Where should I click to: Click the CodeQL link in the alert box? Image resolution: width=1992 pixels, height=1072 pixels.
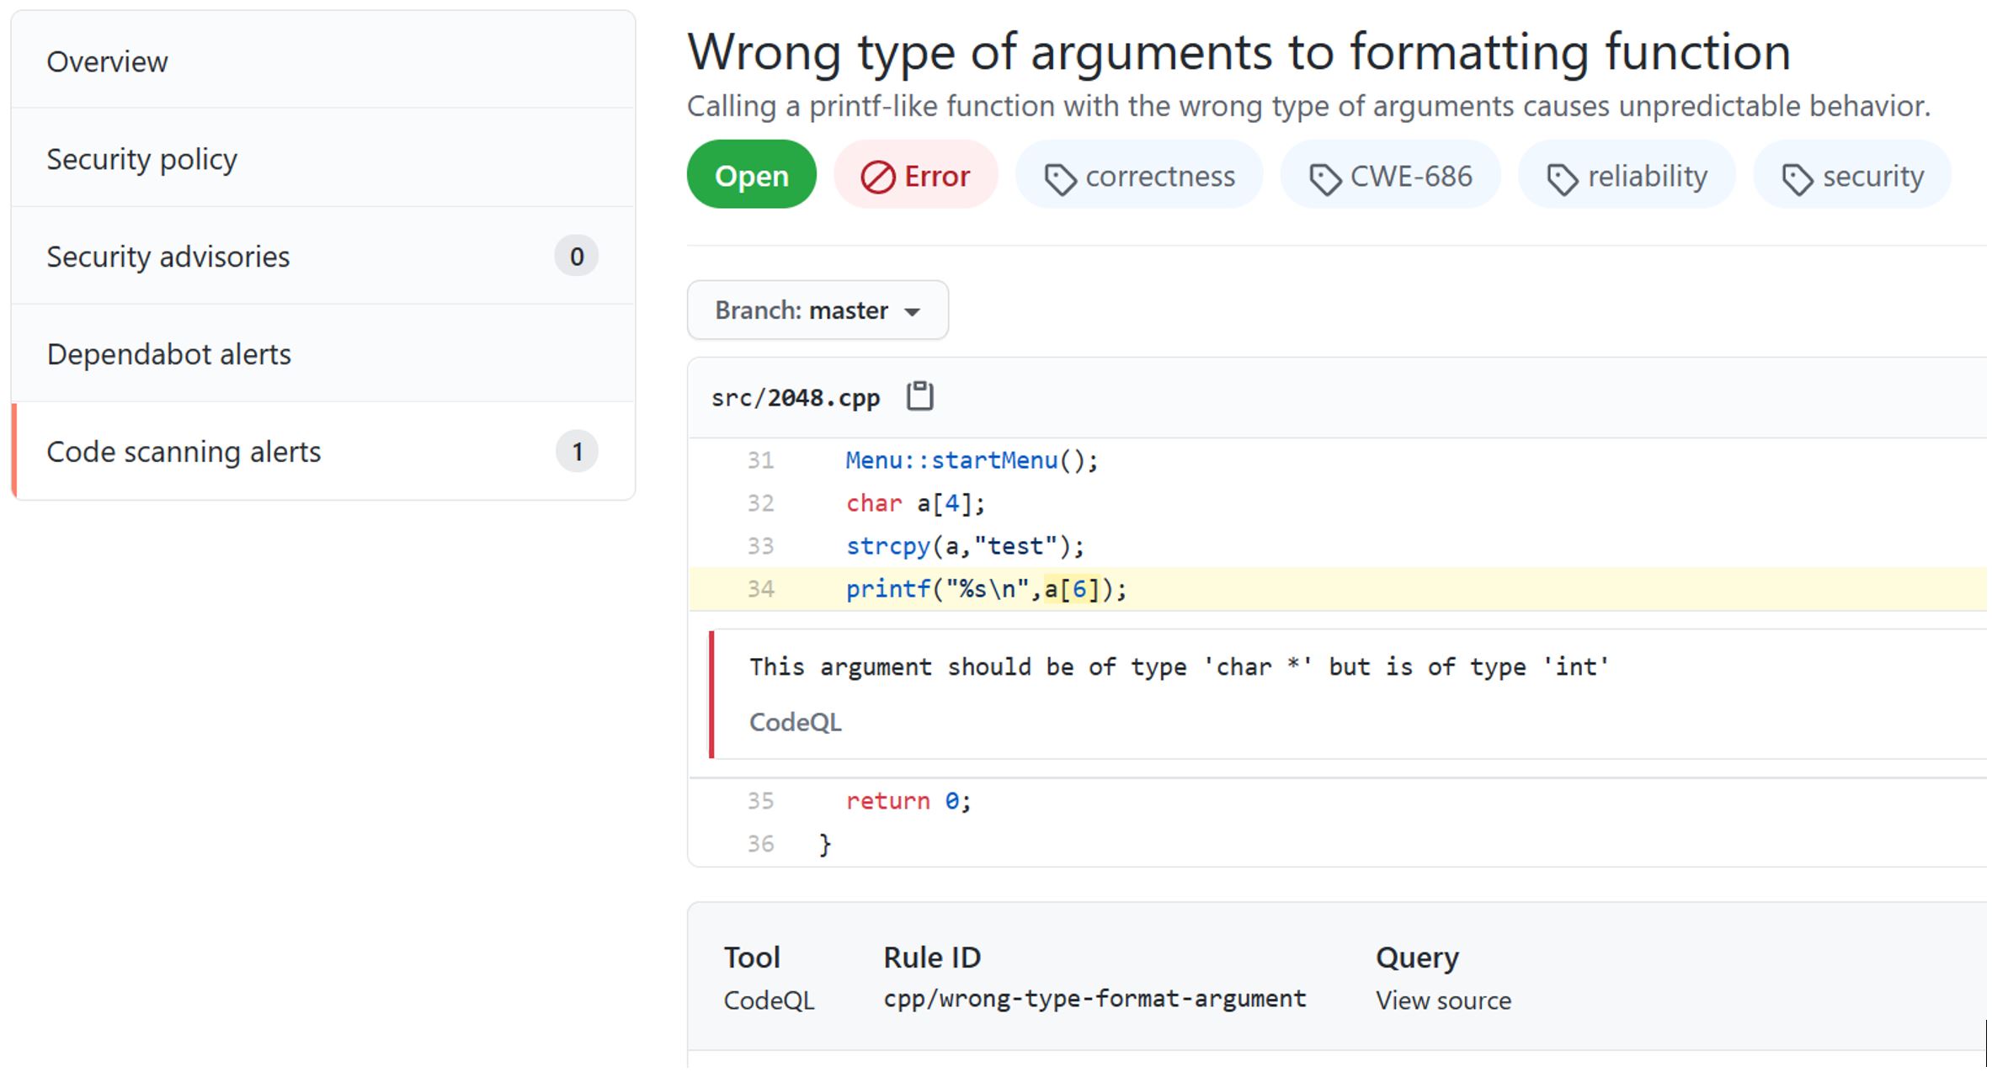tap(795, 722)
